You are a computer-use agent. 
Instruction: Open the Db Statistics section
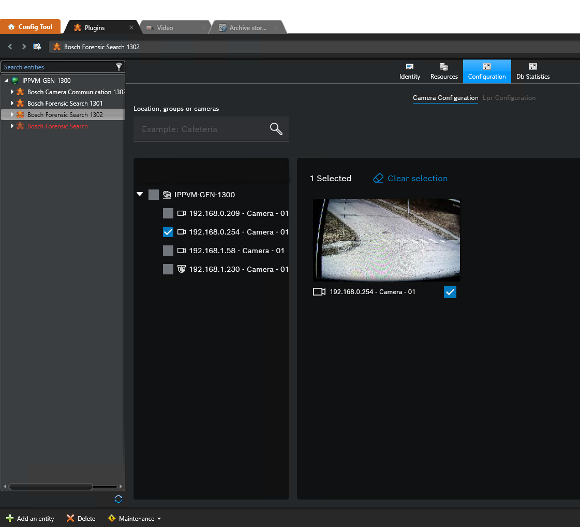532,71
